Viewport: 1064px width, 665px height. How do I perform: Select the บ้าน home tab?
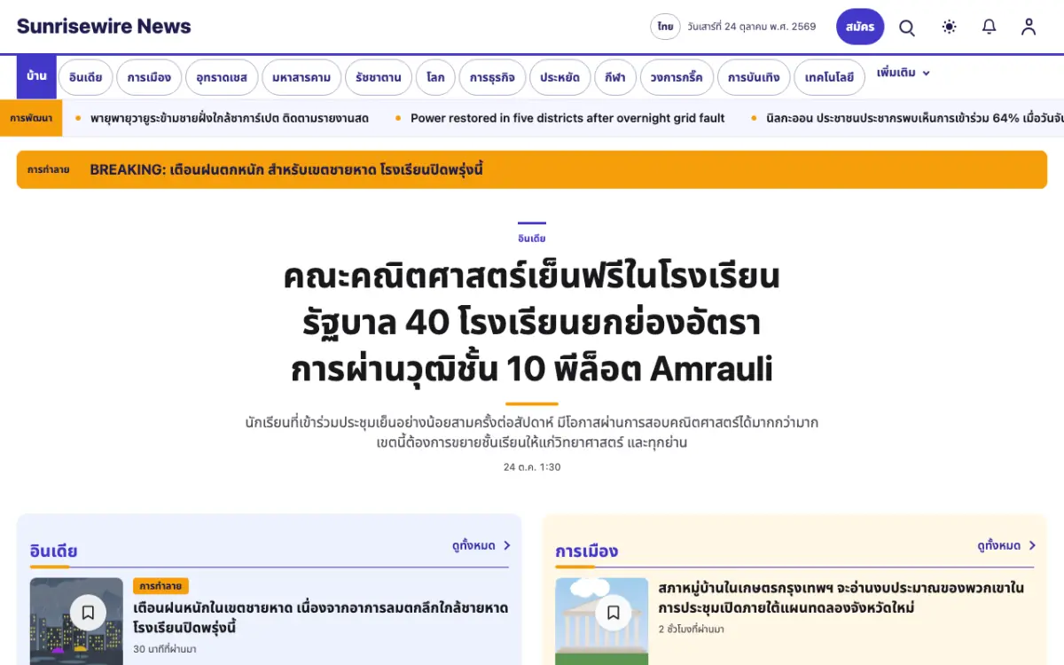tap(36, 77)
